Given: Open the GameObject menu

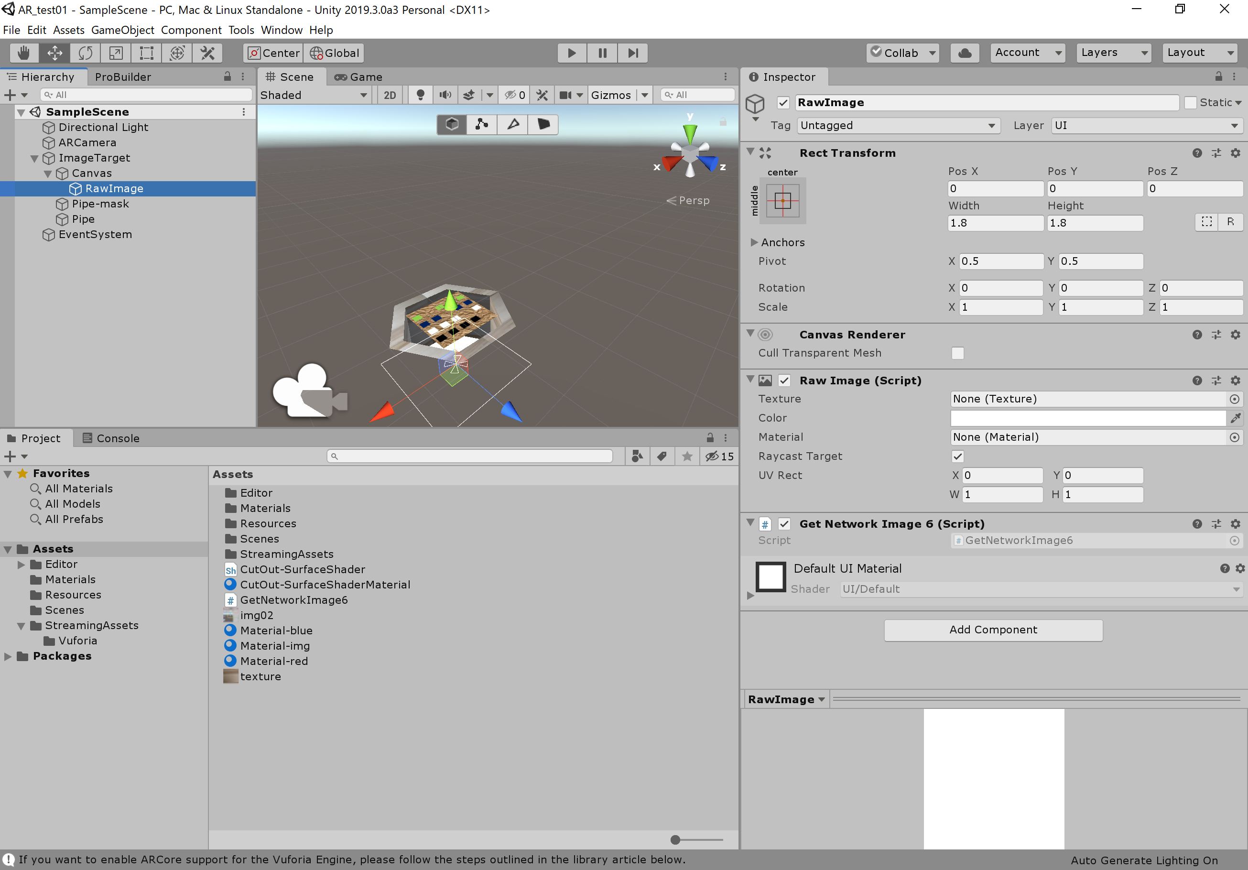Looking at the screenshot, I should click(122, 30).
